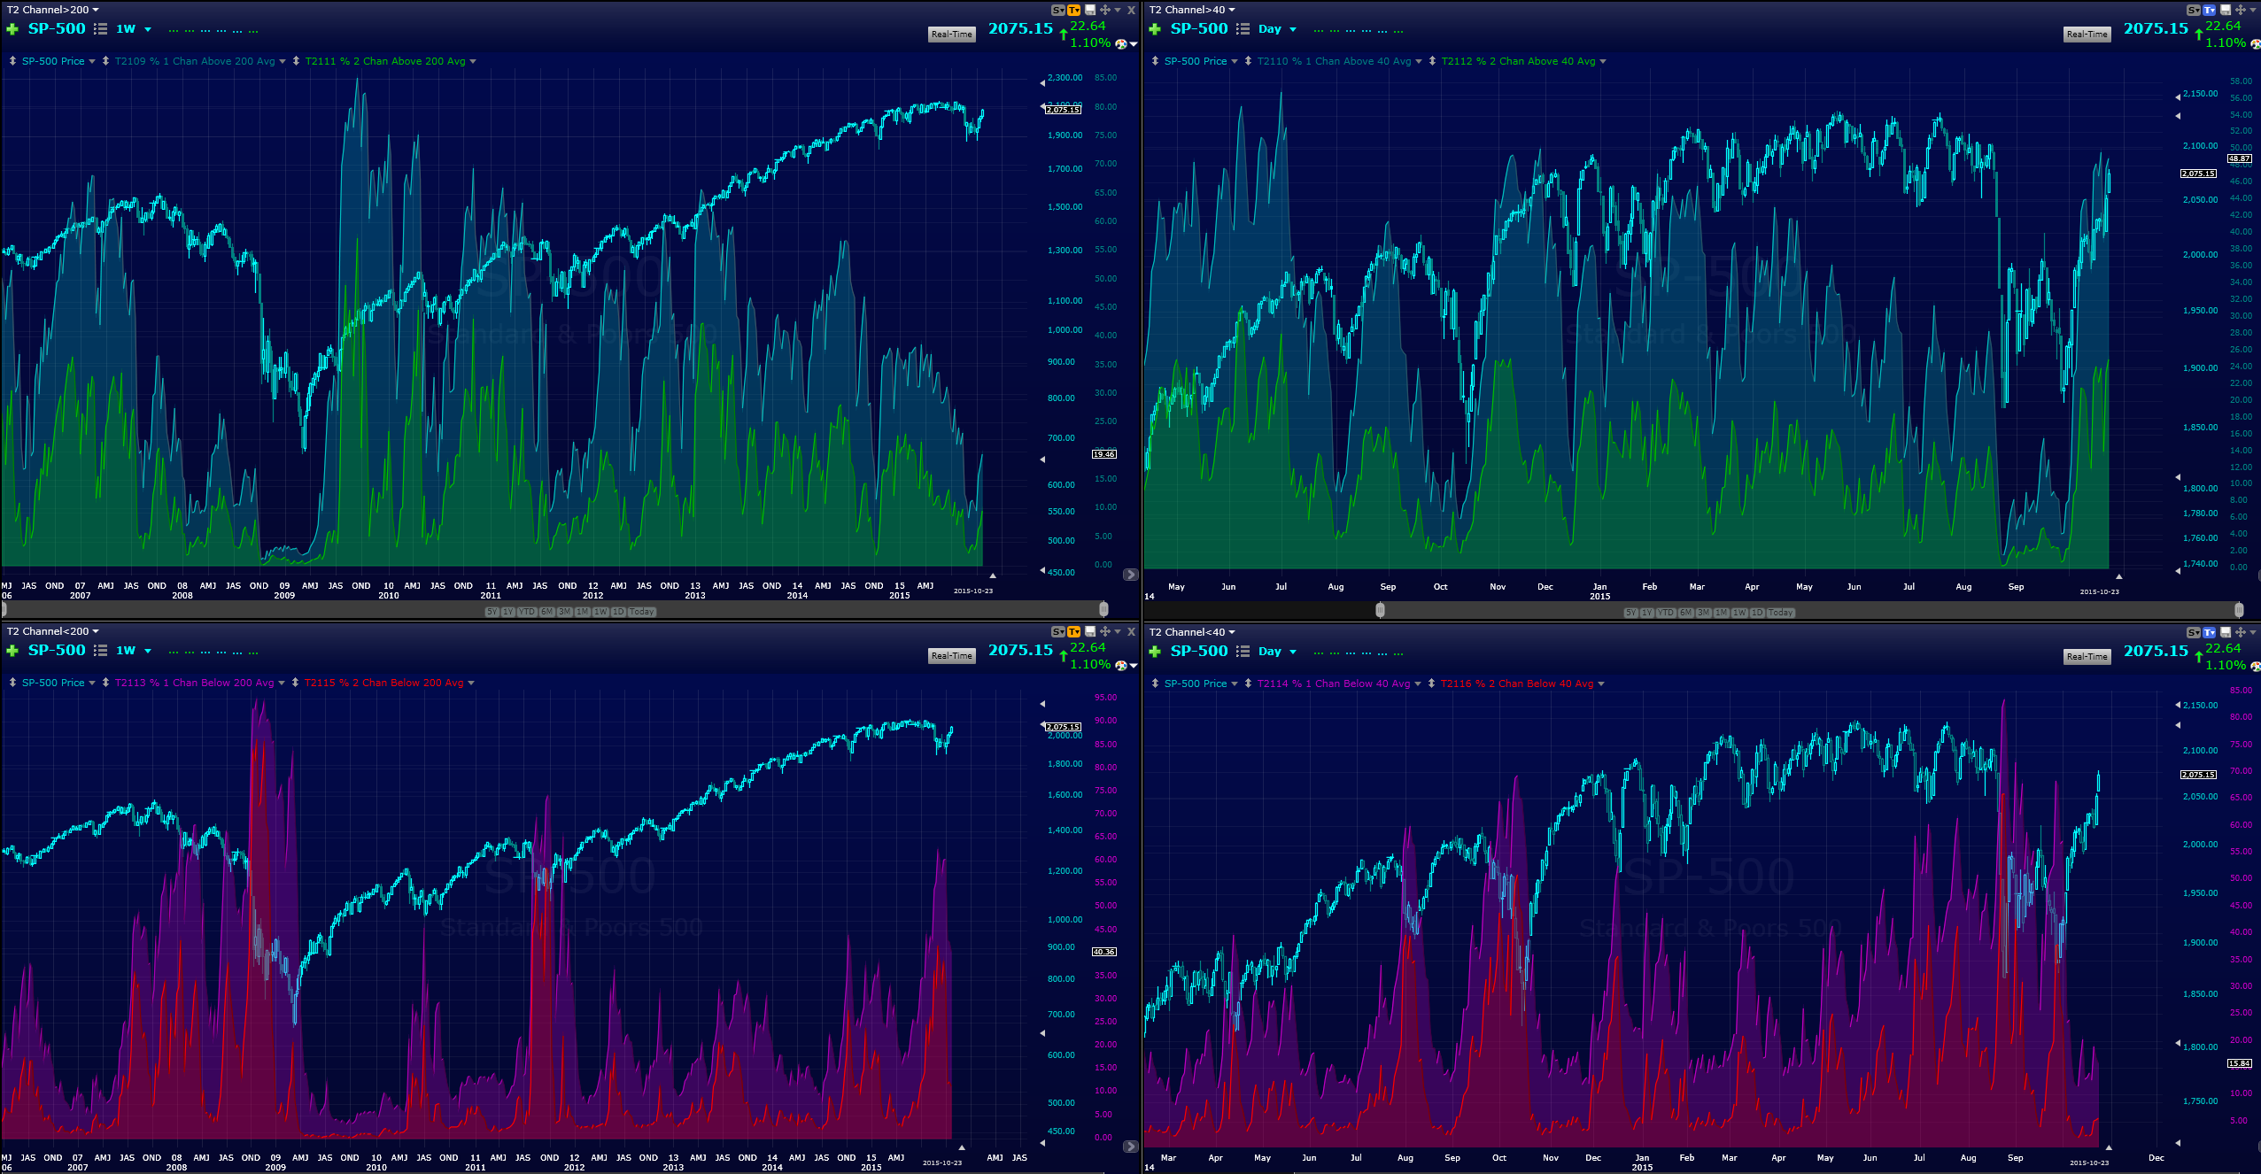Click up-down arrows before T2111 indicator label
Image resolution: width=2261 pixels, height=1174 pixels.
pos(296,61)
